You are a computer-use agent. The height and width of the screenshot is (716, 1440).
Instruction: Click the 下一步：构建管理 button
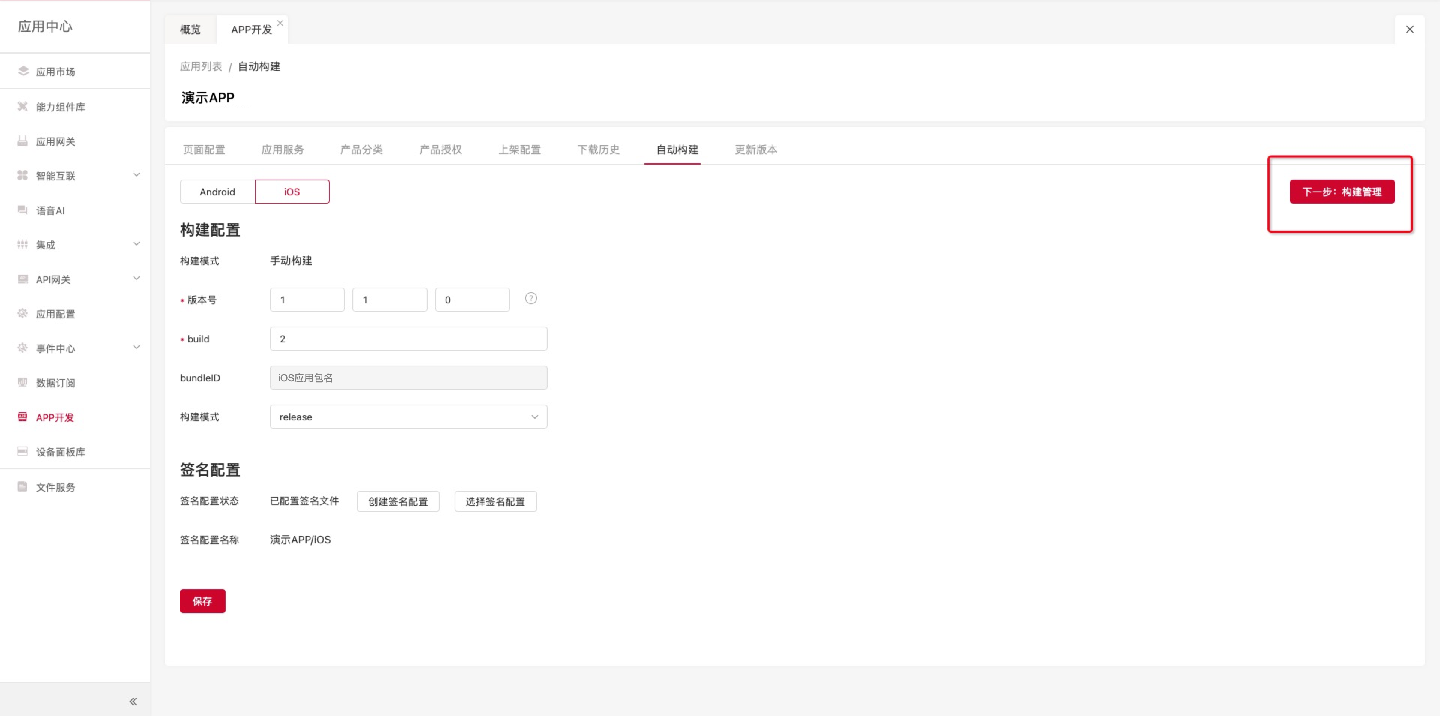pyautogui.click(x=1342, y=192)
